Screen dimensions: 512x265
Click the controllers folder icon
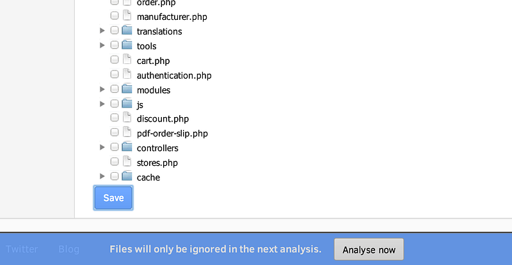pyautogui.click(x=127, y=147)
